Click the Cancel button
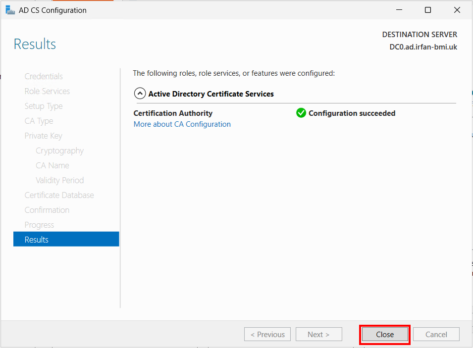 coord(436,334)
